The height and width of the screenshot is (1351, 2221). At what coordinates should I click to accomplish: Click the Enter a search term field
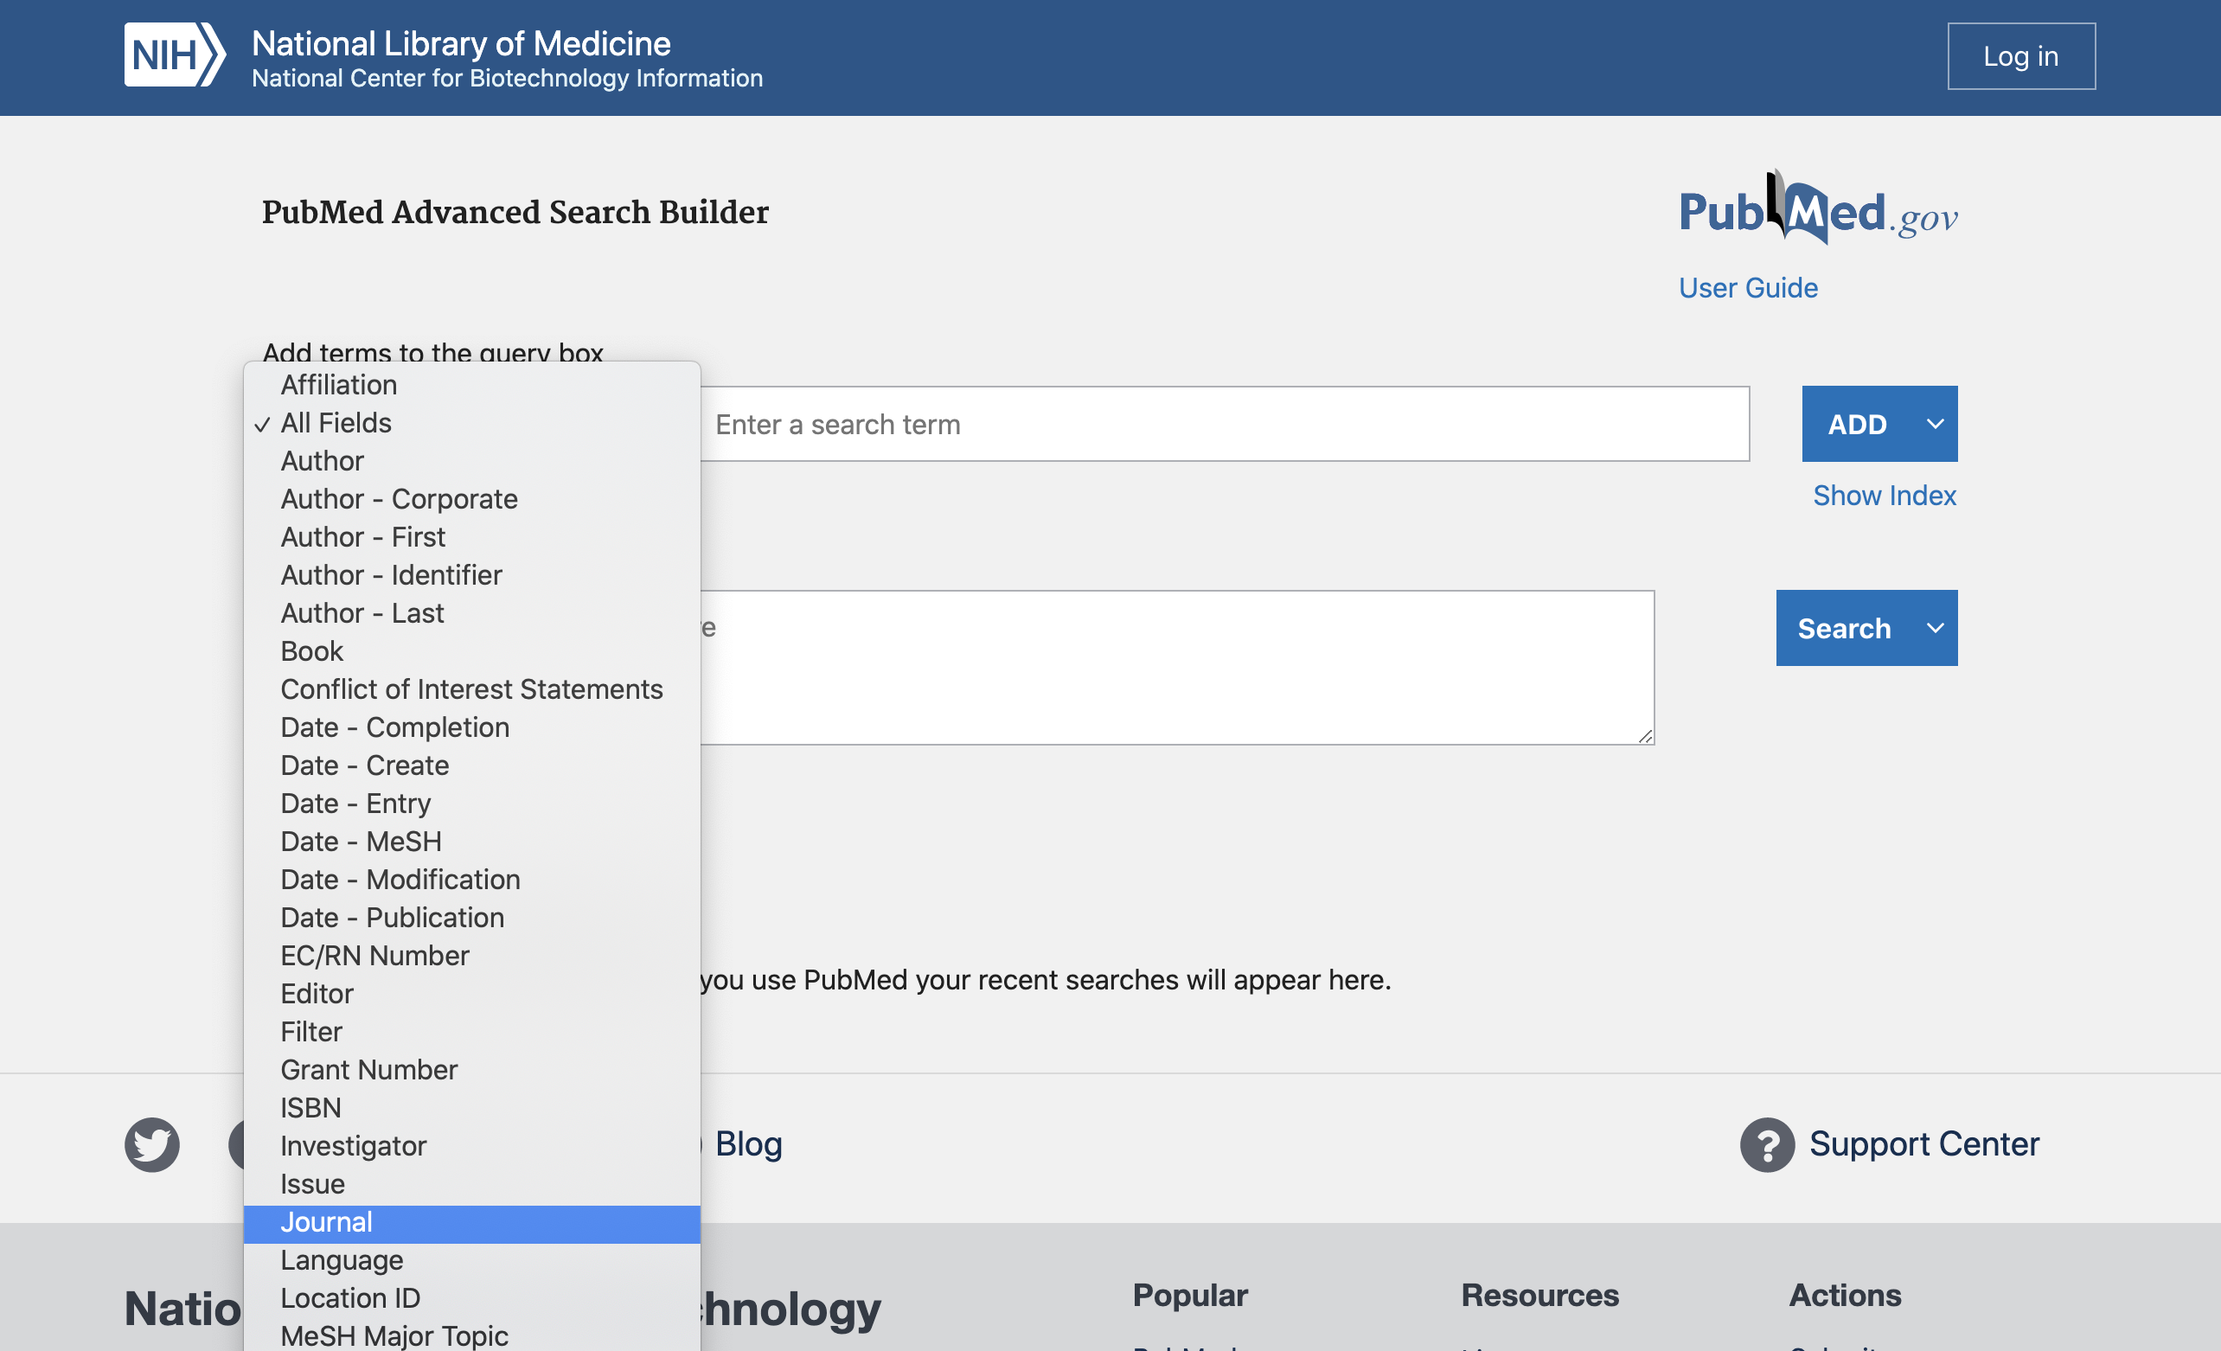[1221, 425]
